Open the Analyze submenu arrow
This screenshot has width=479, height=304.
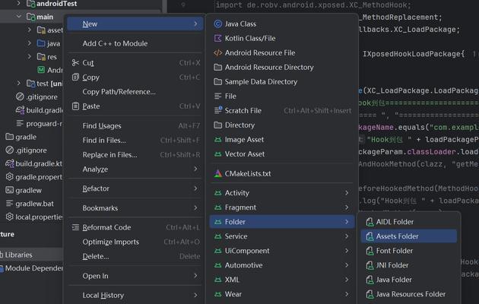point(195,169)
